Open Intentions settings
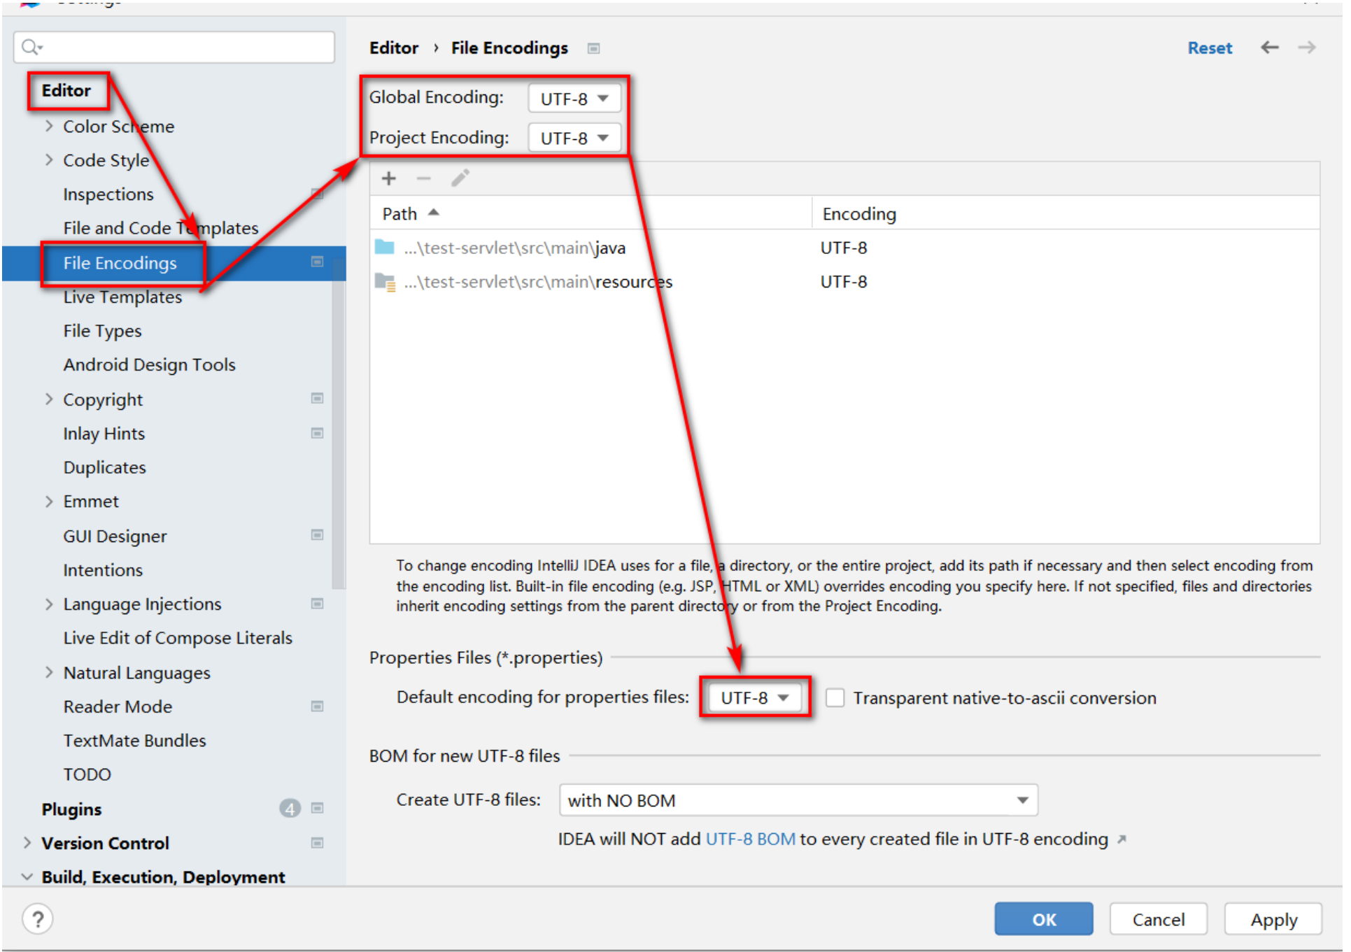The height and width of the screenshot is (952, 1351). click(103, 570)
